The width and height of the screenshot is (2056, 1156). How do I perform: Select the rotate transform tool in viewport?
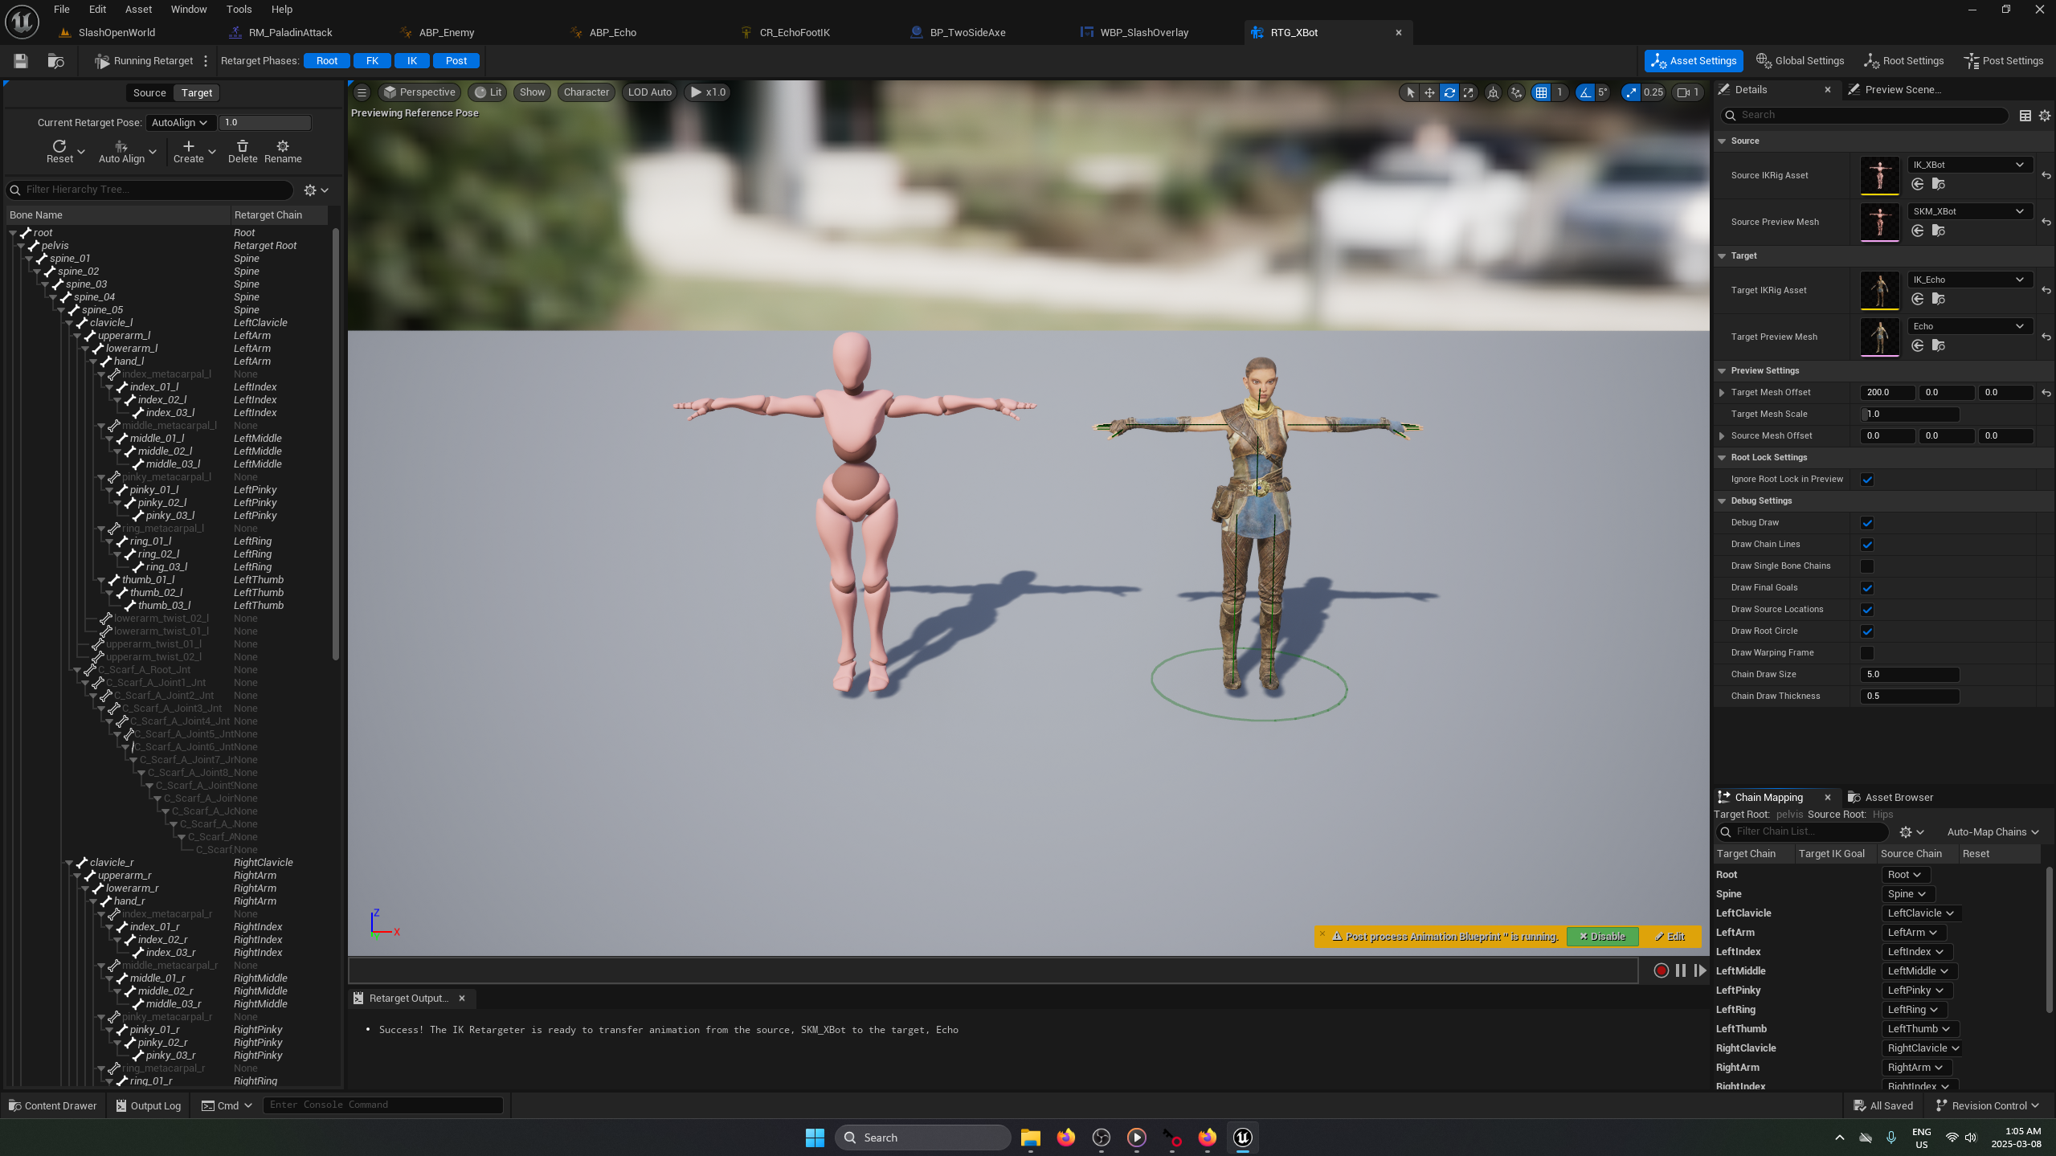tap(1449, 92)
